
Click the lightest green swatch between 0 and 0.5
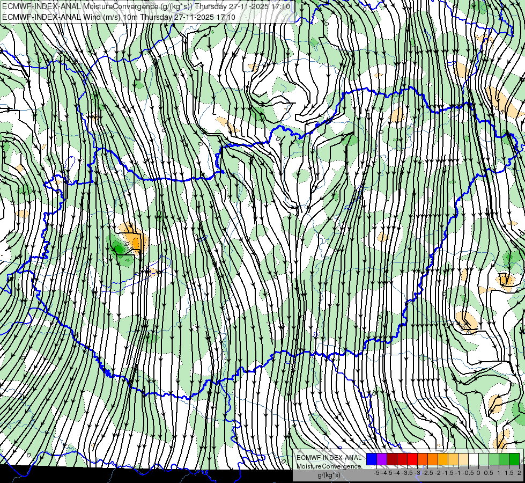484,459
